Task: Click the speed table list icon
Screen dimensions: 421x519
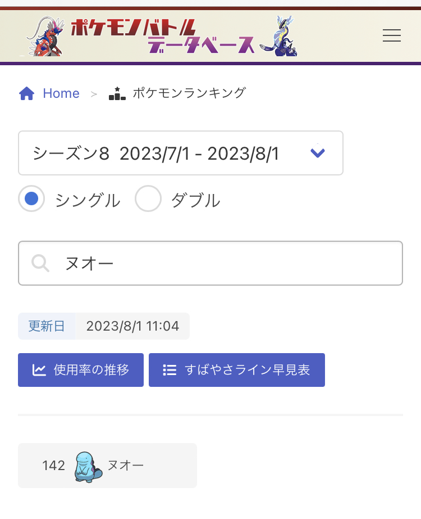Action: pyautogui.click(x=170, y=370)
